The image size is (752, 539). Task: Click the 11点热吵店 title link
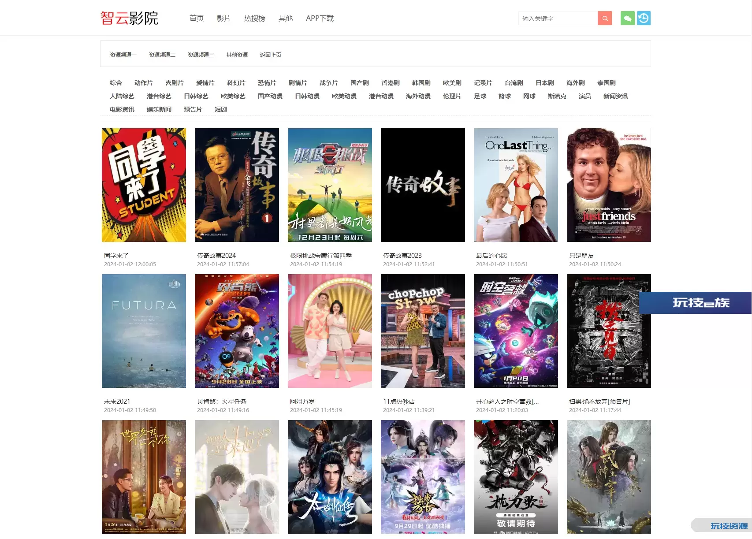pyautogui.click(x=399, y=401)
